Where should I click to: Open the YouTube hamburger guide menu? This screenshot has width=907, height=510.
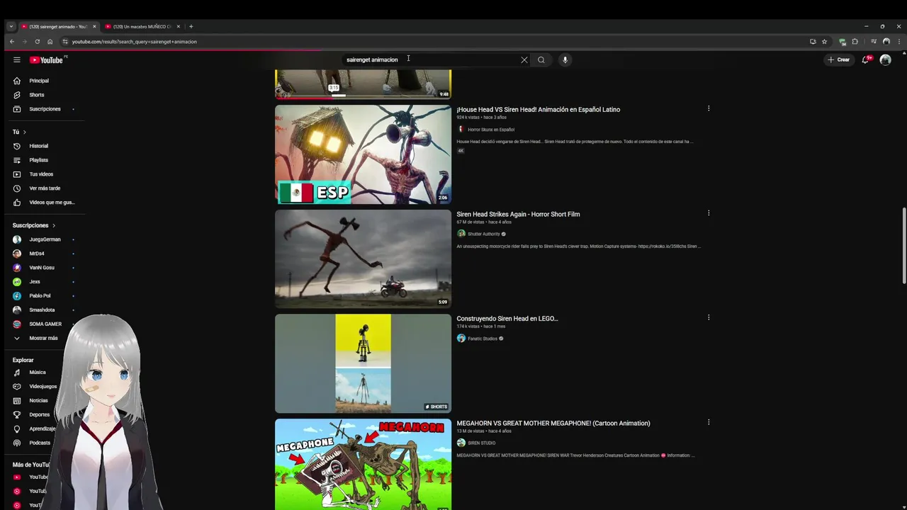point(17,60)
